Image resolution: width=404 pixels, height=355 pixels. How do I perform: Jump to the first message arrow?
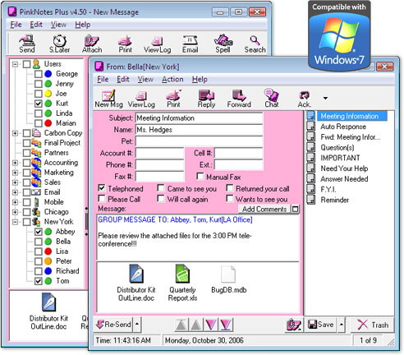(181, 325)
